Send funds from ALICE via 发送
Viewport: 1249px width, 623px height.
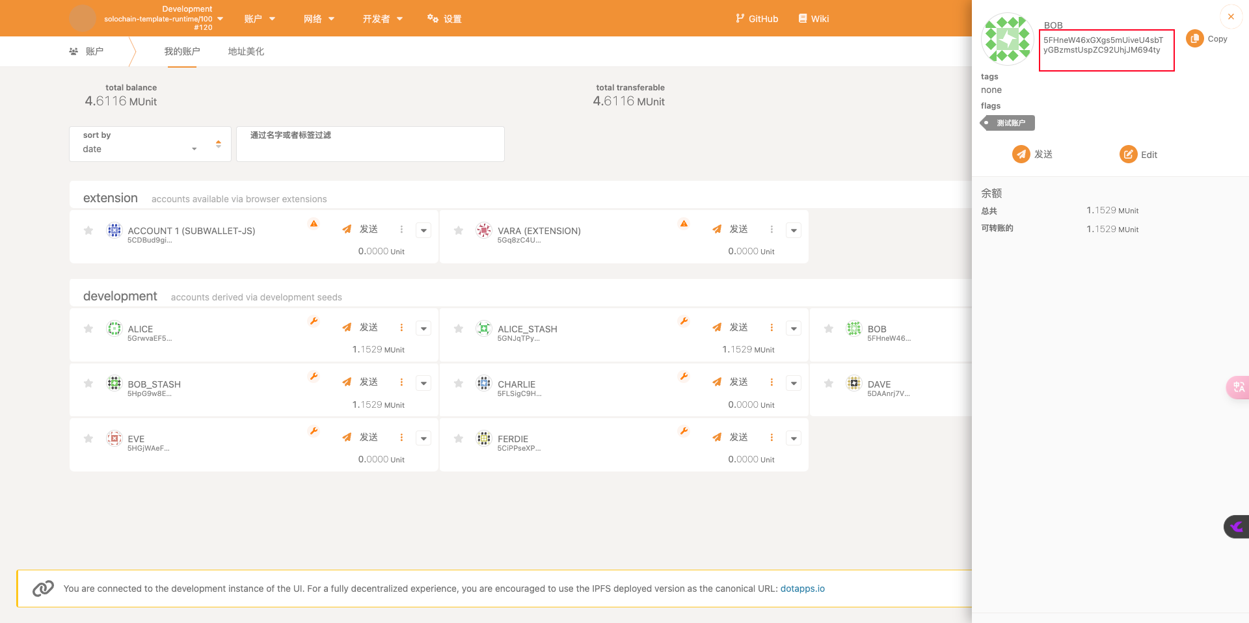[360, 327]
